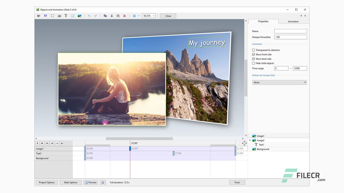Click the Preview button
Image resolution: width=344 pixels, height=193 pixels.
[91, 182]
